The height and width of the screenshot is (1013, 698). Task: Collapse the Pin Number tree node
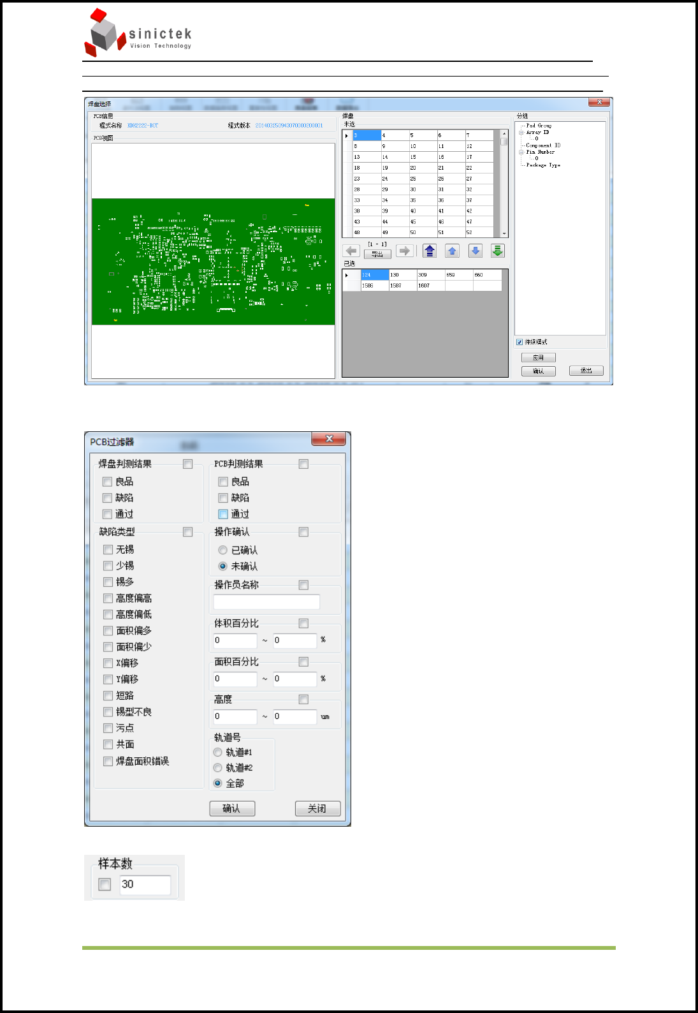521,152
